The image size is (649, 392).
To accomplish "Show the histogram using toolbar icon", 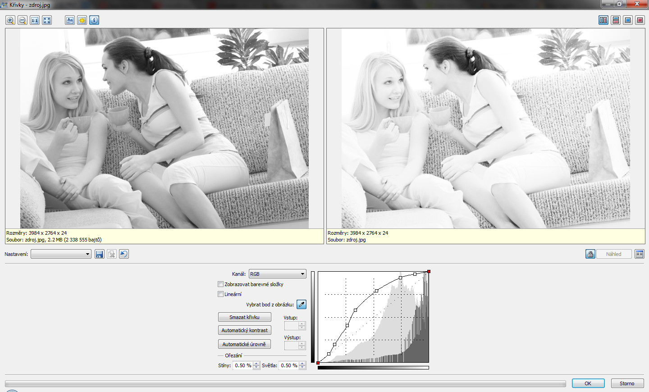I will click(x=70, y=20).
